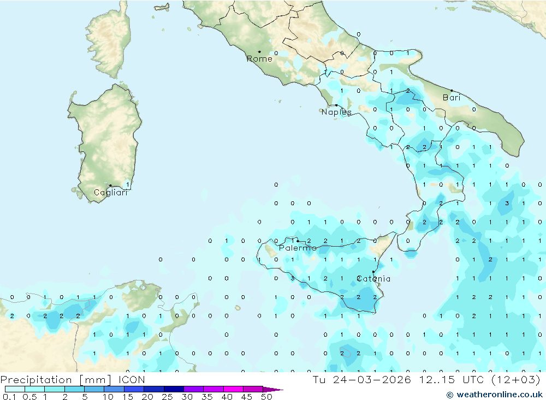The image size is (546, 400).
Task: Click the 20–25 mm dark blue swatch
Action: pos(154,389)
